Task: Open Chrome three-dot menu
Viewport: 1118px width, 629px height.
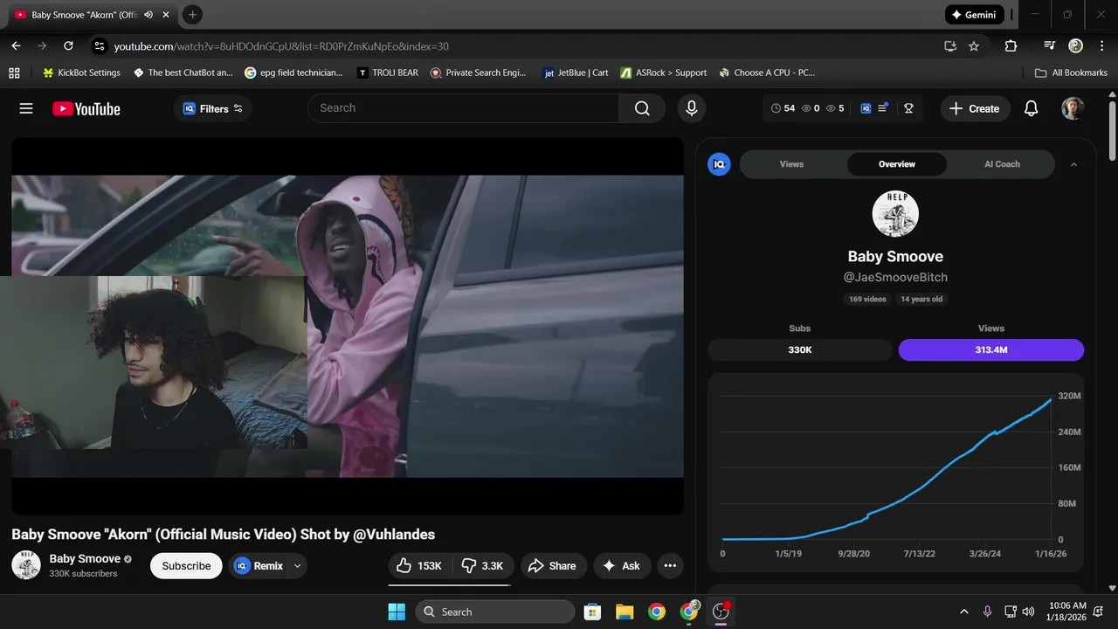Action: coord(1101,45)
